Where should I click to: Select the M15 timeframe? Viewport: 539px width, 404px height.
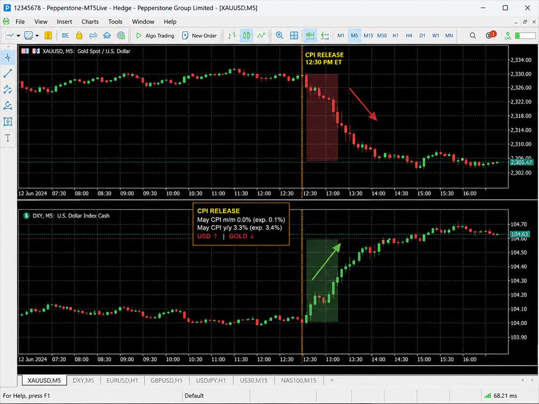(368, 36)
